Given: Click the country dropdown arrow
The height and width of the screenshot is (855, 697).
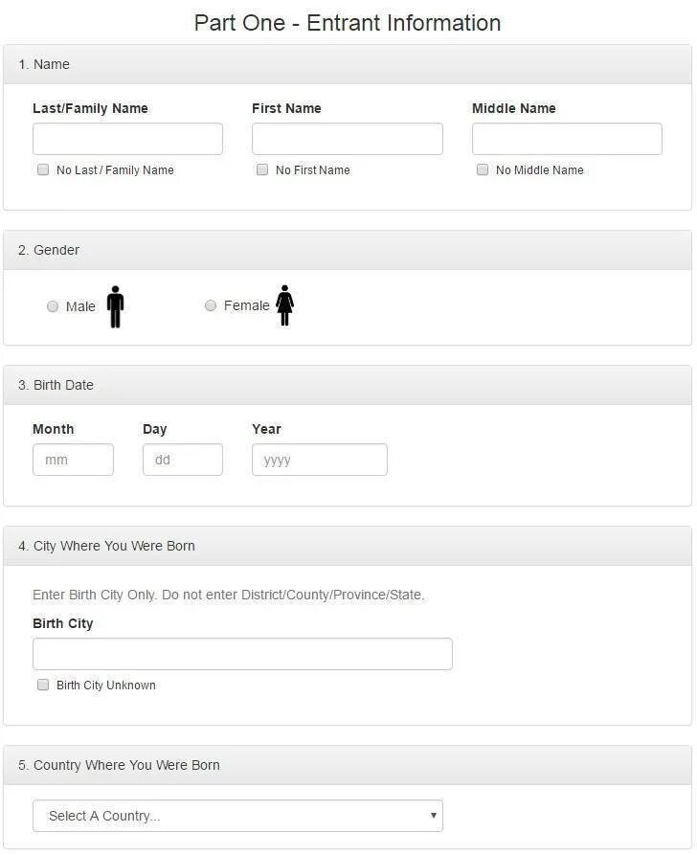Looking at the screenshot, I should coord(433,816).
